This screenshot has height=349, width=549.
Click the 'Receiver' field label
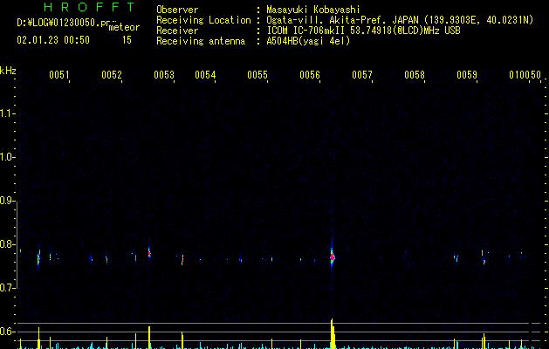[x=177, y=31]
